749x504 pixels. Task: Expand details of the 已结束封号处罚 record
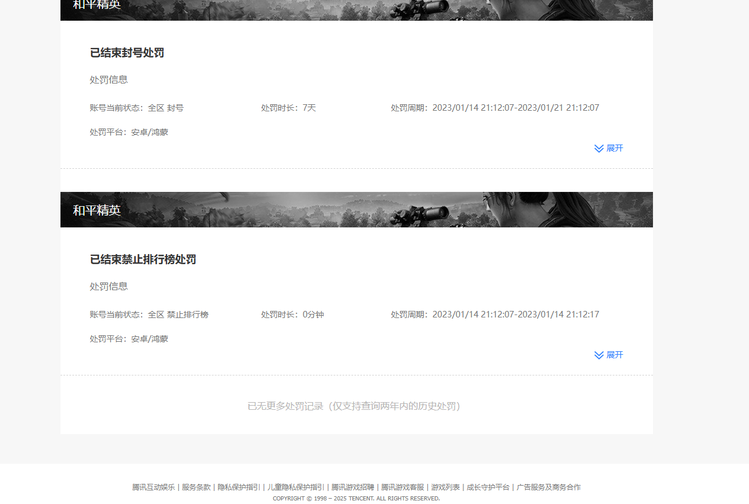click(x=609, y=148)
